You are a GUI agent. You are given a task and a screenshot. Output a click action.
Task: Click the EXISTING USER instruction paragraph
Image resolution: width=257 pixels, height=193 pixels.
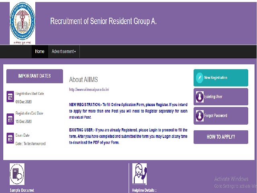coord(128,136)
